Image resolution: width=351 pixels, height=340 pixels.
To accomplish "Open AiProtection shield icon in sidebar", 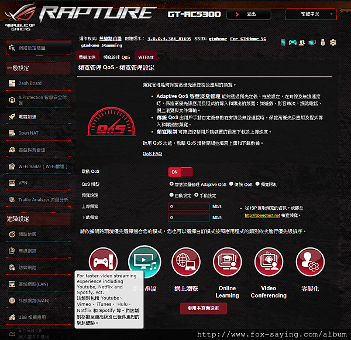I will tap(12, 100).
